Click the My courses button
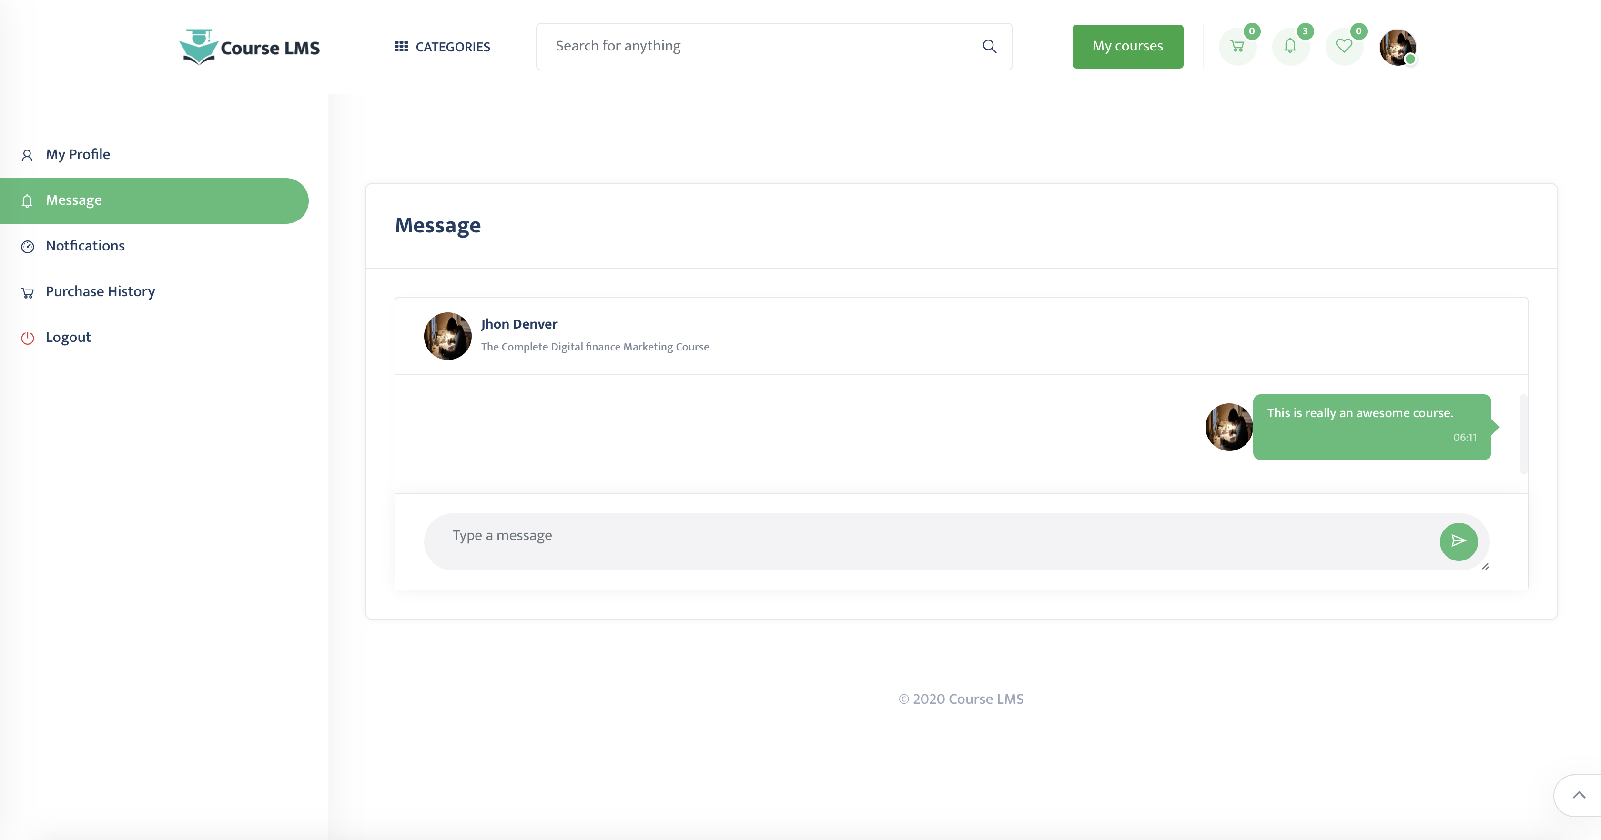 click(x=1127, y=47)
